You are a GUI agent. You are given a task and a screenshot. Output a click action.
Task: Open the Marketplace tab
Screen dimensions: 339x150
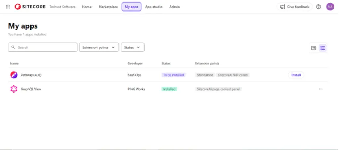point(108,7)
